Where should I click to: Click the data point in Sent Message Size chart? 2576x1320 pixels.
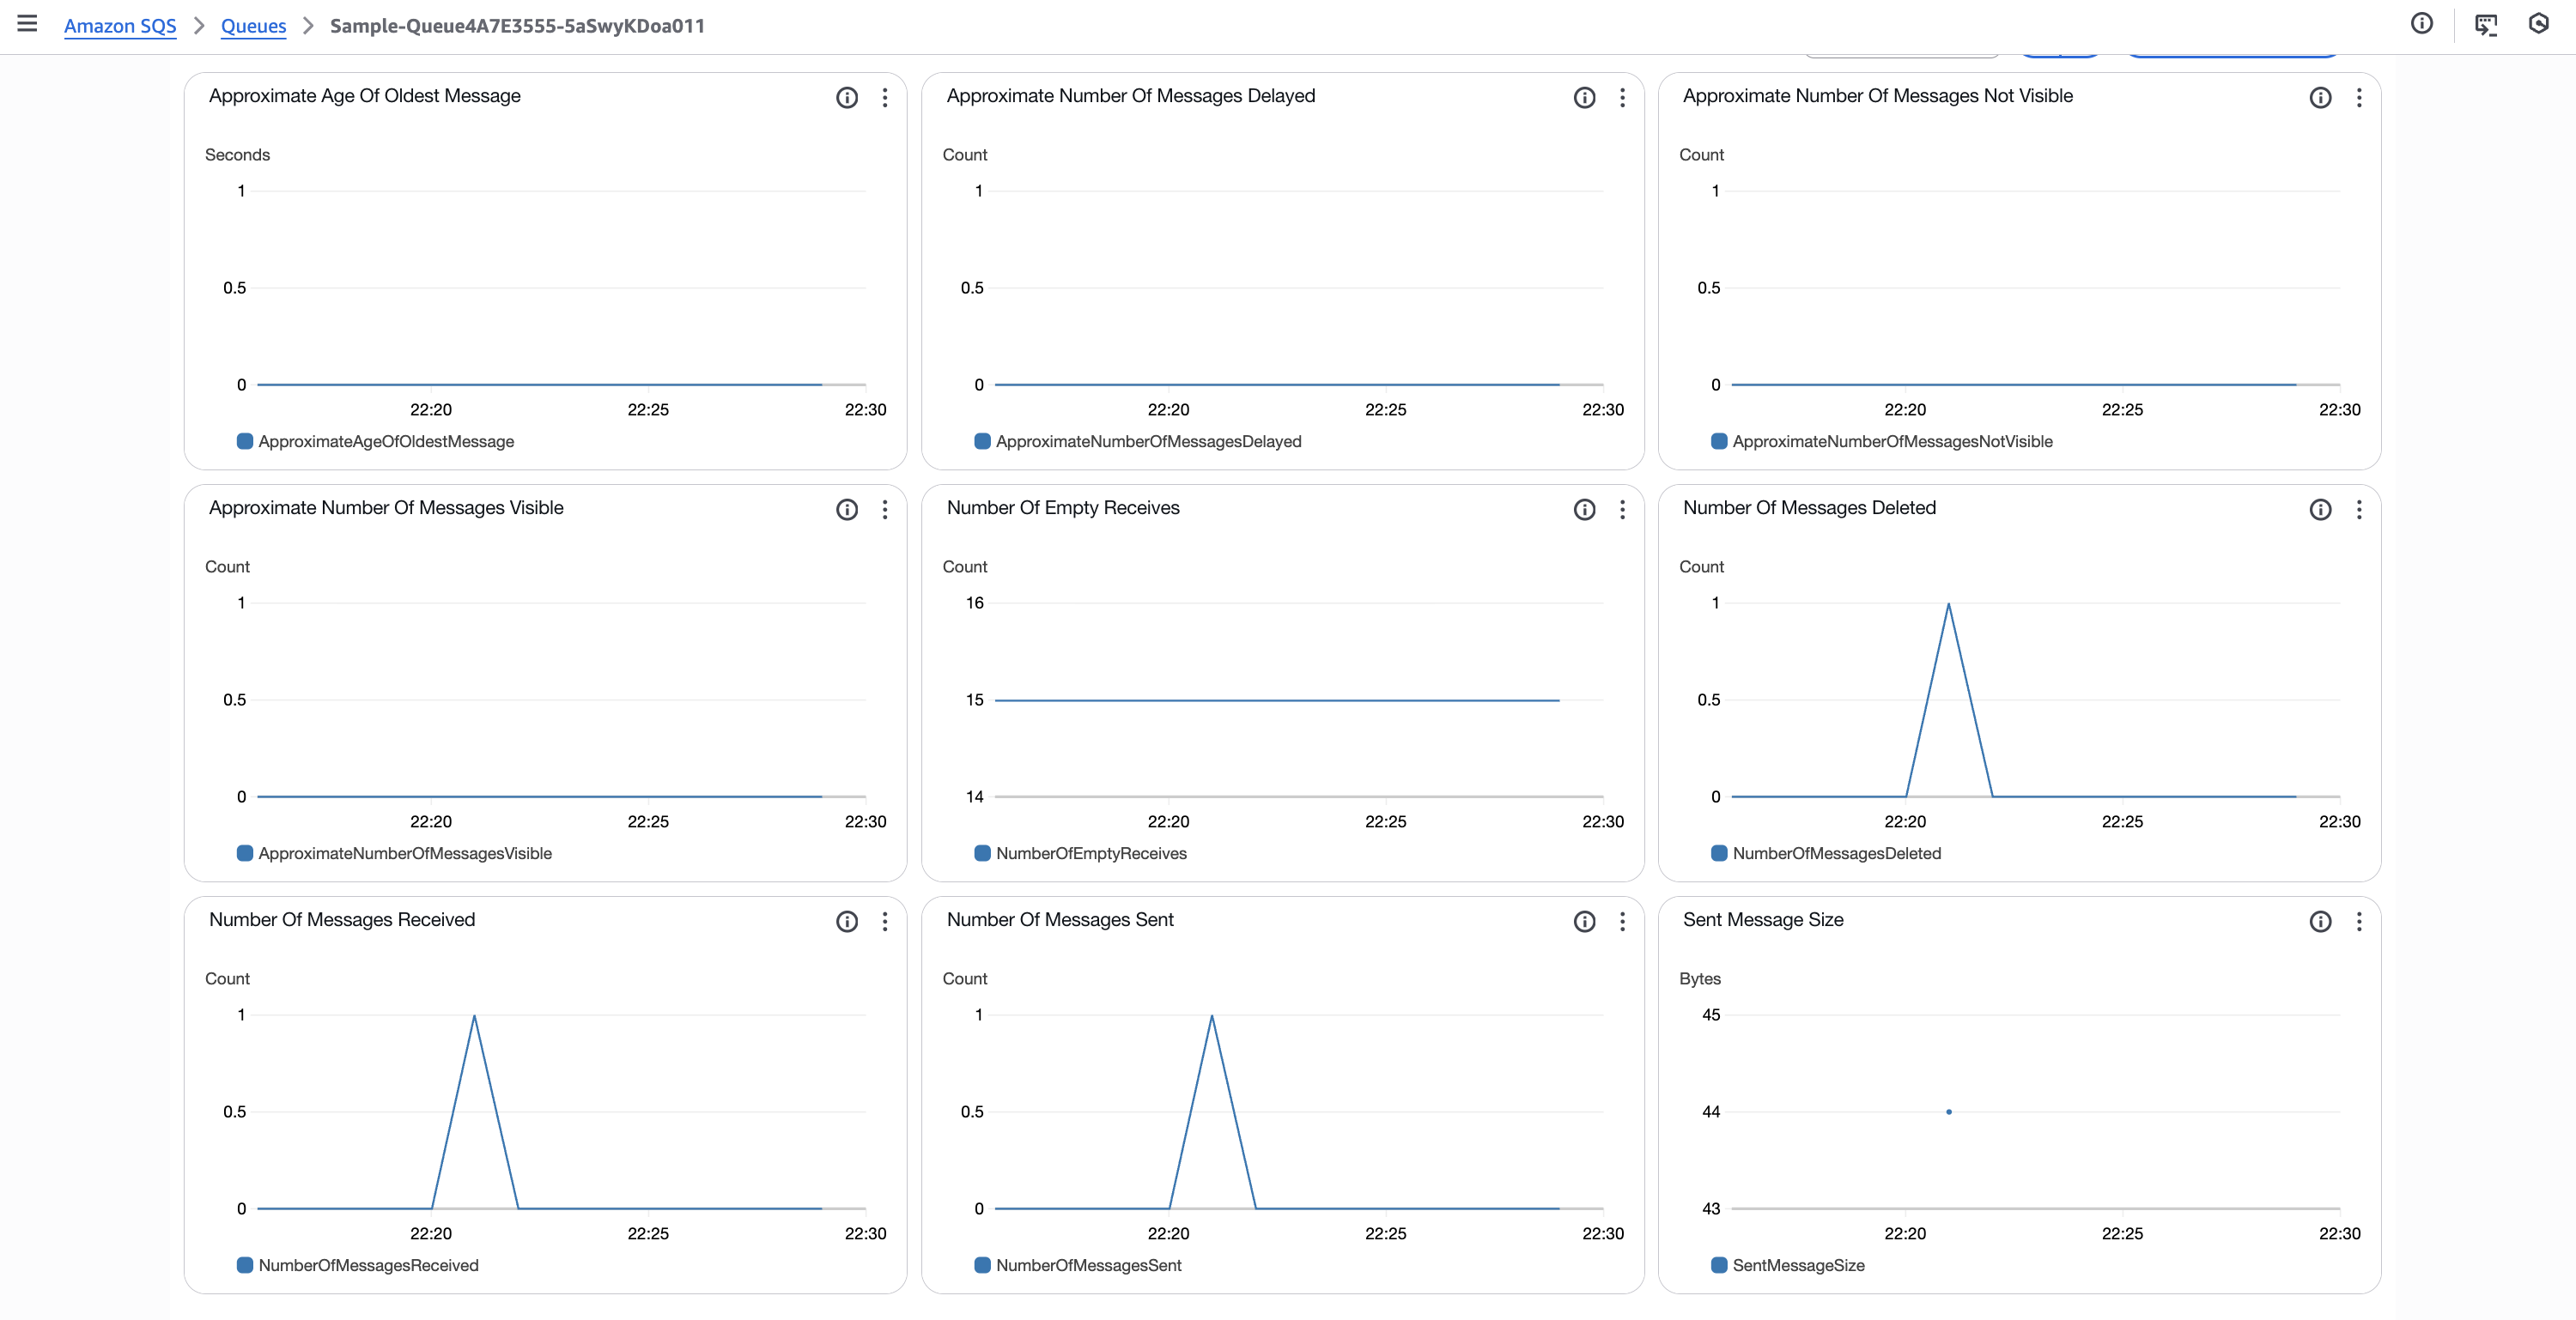tap(1948, 1111)
